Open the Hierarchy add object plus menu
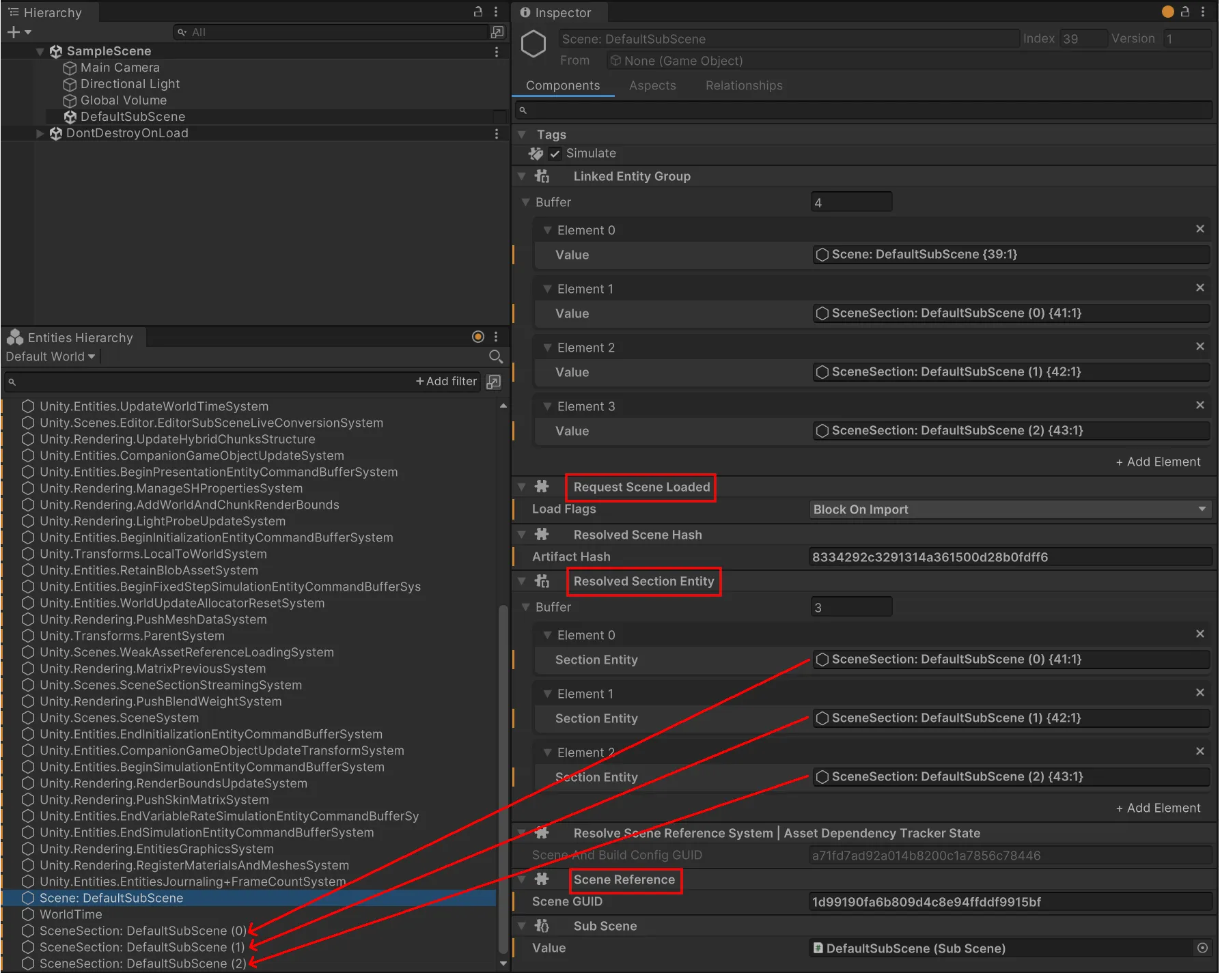The image size is (1220, 973). tap(18, 32)
